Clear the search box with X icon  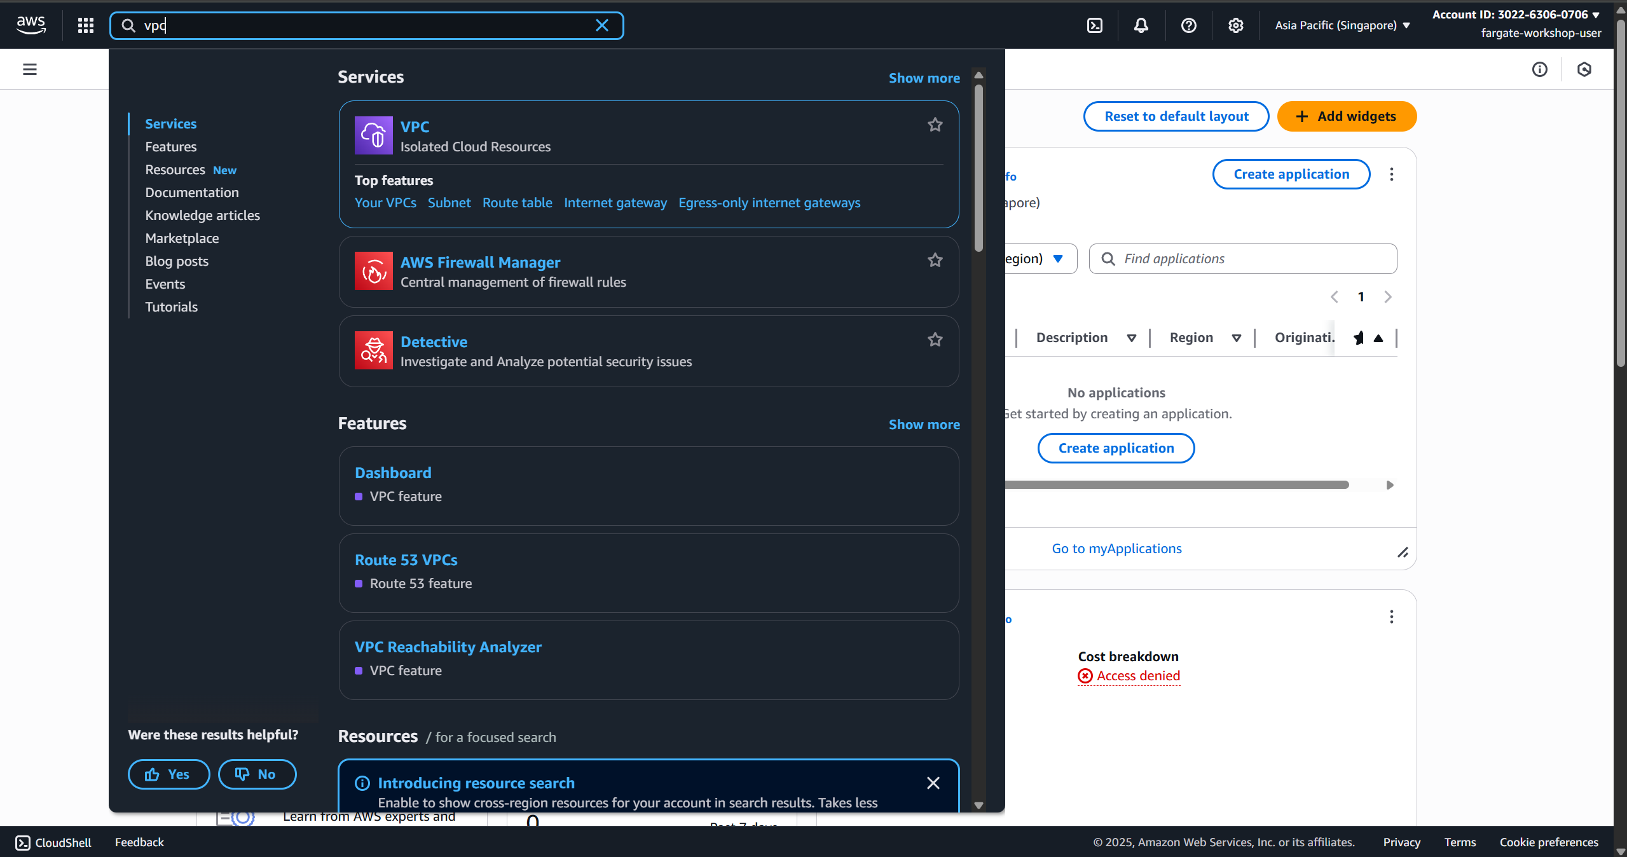coord(601,25)
